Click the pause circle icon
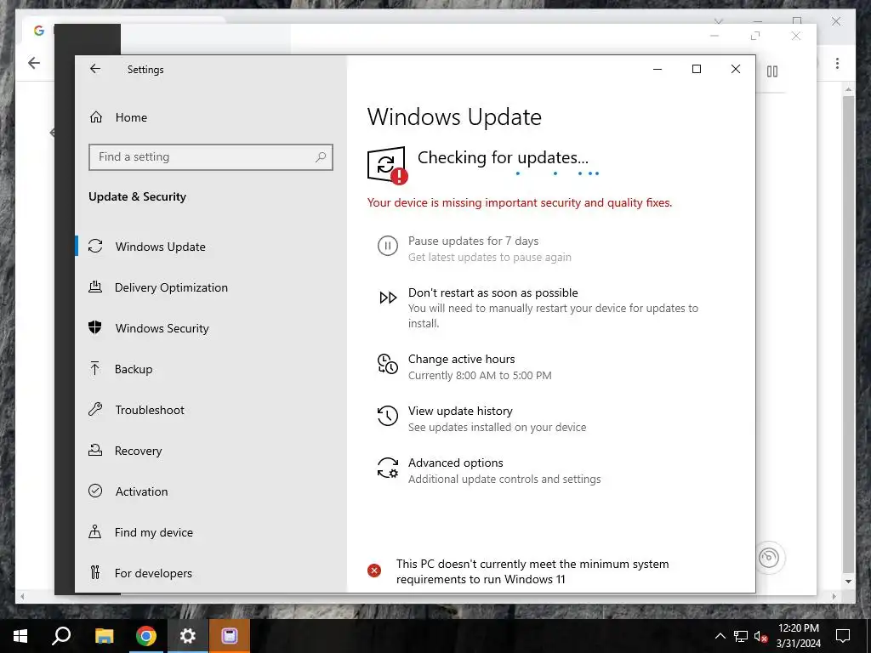This screenshot has height=653, width=871. pos(388,246)
